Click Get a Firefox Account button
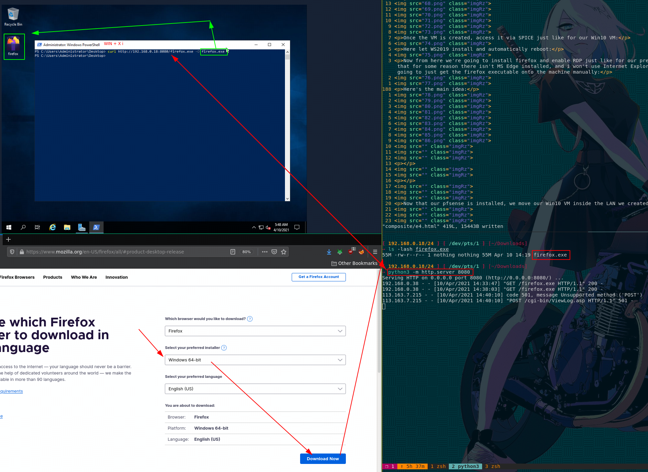Viewport: 648px width, 472px height. (319, 277)
